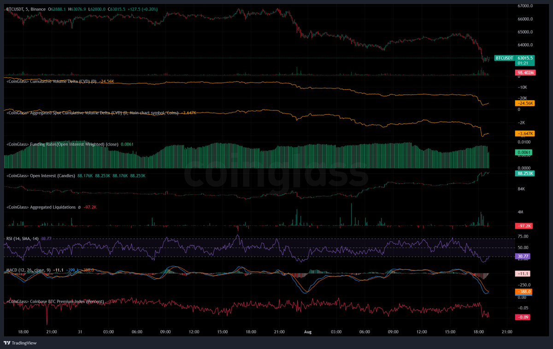Click the green 88.253K open interest axis tag

(x=524, y=173)
